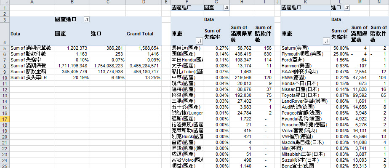The height and width of the screenshot is (168, 389).
Task: Select column D header
Action: 144,2
